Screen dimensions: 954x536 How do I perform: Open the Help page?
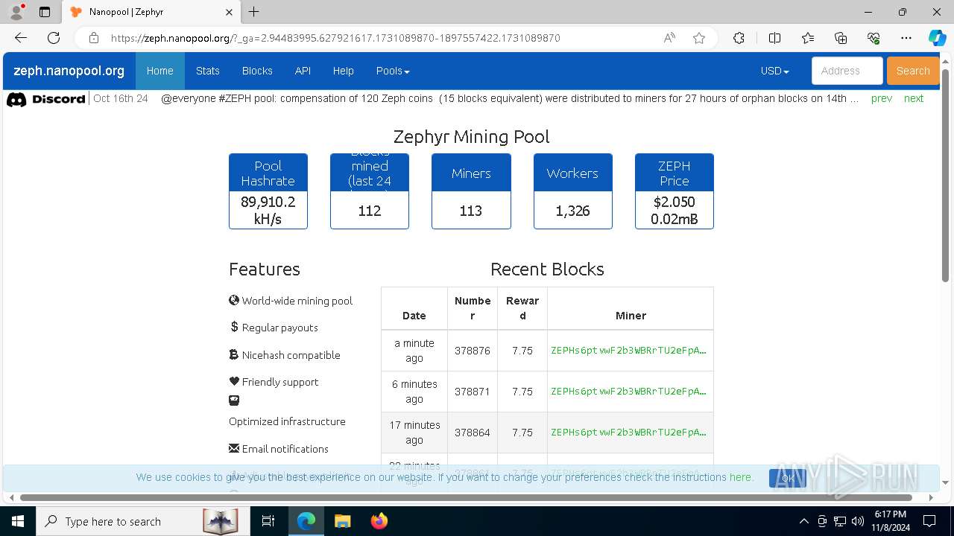point(343,71)
